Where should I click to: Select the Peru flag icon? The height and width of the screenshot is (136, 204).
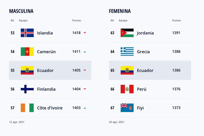click(127, 89)
